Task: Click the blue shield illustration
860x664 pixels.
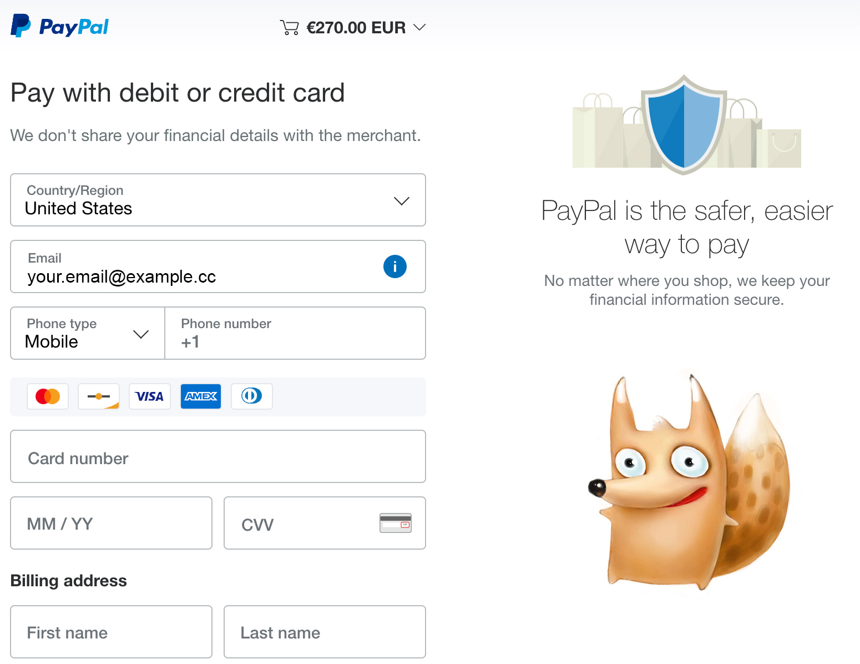Action: pyautogui.click(x=684, y=124)
